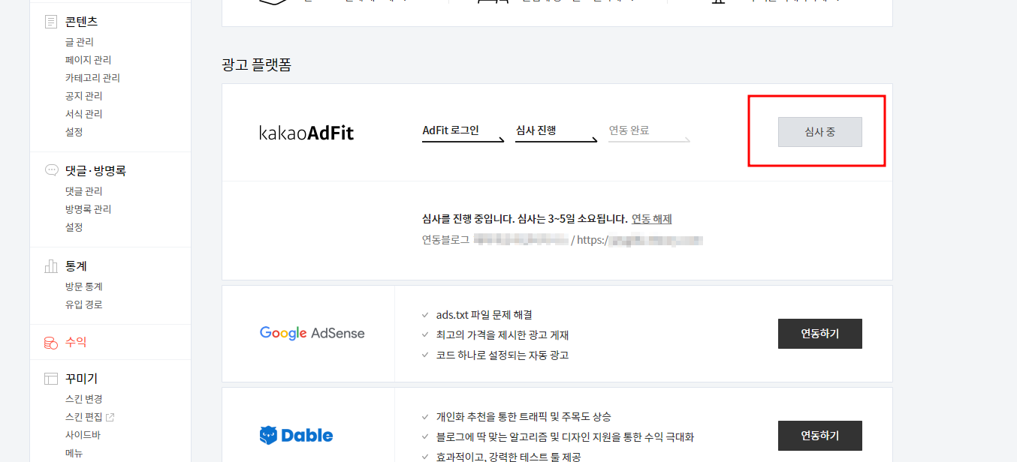This screenshot has height=462, width=1017.
Task: Click the 수익 coins icon
Action: click(51, 343)
